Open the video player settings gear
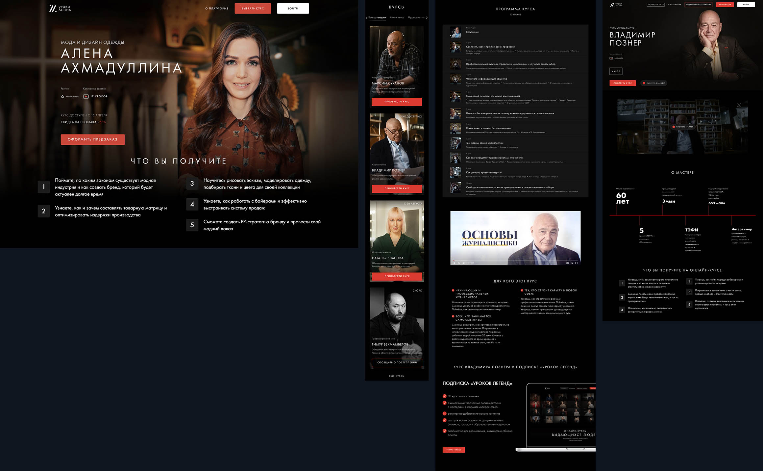Viewport: 763px width, 471px height. coord(567,263)
